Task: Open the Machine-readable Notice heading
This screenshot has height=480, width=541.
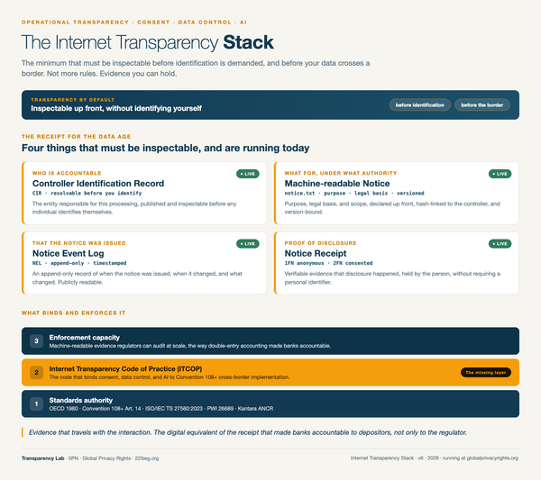Action: 337,184
